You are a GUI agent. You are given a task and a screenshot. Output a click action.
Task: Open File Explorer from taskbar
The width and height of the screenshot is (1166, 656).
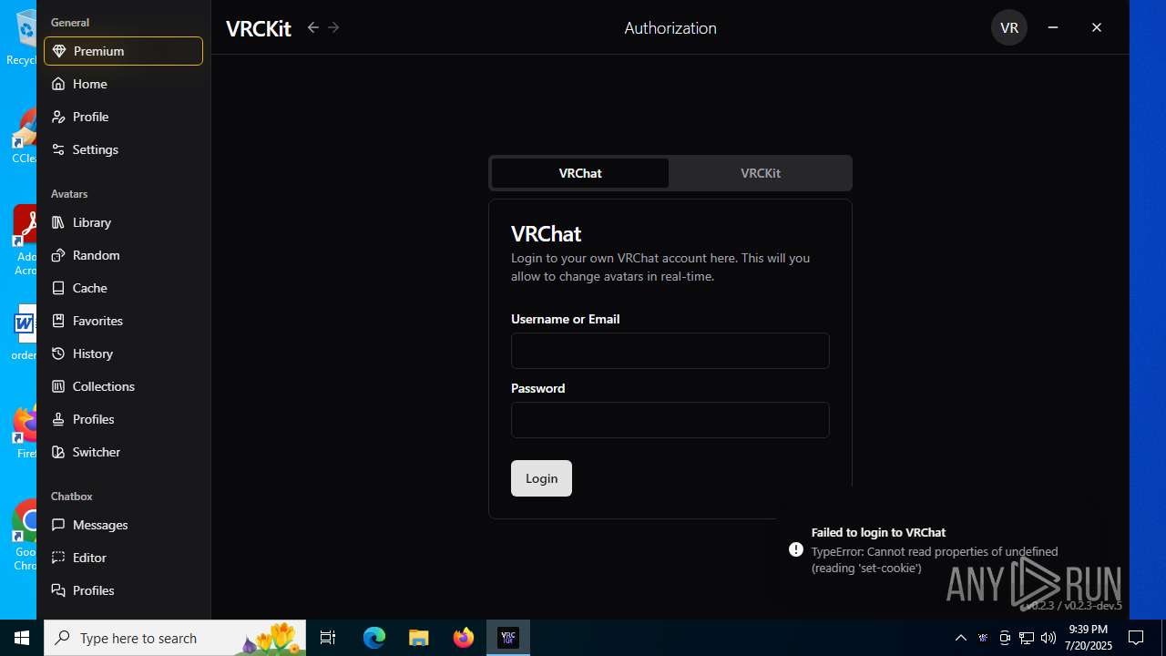coord(419,638)
